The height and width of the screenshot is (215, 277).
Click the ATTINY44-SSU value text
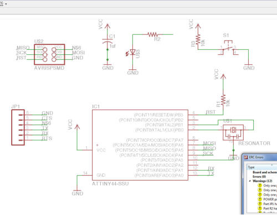click(110, 184)
